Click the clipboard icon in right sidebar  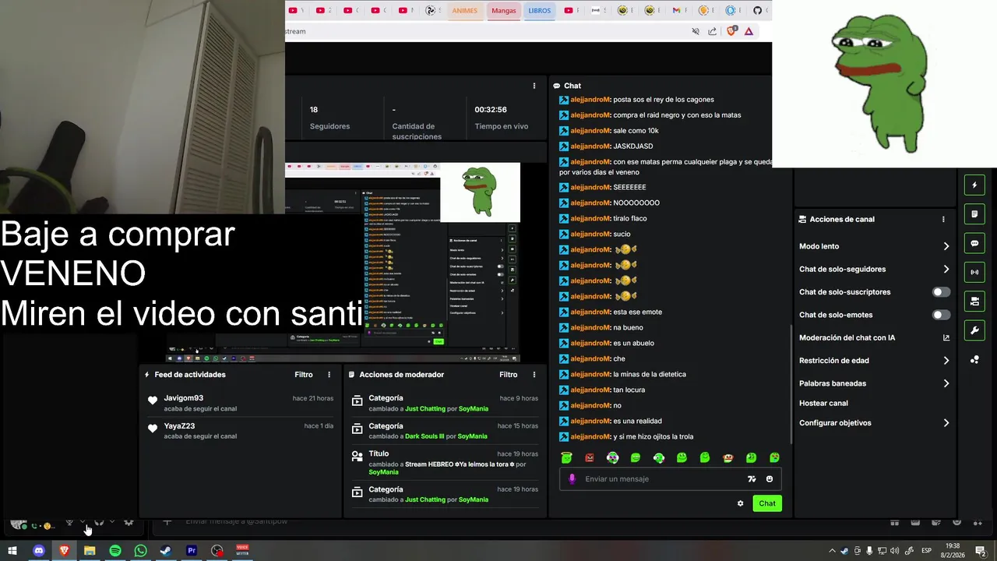(974, 214)
